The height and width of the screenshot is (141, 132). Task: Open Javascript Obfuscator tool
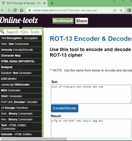click(21, 85)
